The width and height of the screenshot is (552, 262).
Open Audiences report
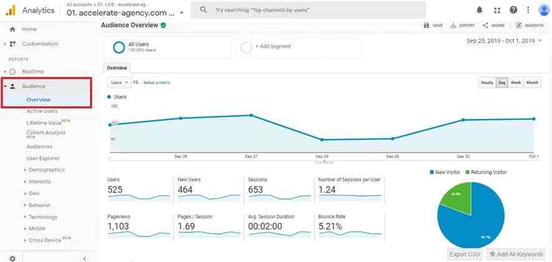[39, 146]
